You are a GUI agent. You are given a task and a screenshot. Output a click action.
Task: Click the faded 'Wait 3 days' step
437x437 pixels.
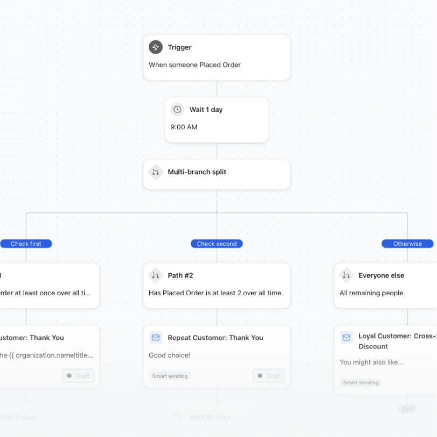click(18, 417)
